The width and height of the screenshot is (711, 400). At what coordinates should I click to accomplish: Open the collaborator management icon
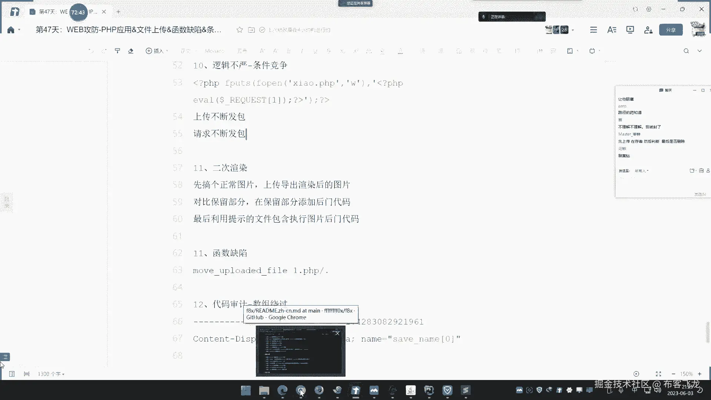(x=648, y=30)
